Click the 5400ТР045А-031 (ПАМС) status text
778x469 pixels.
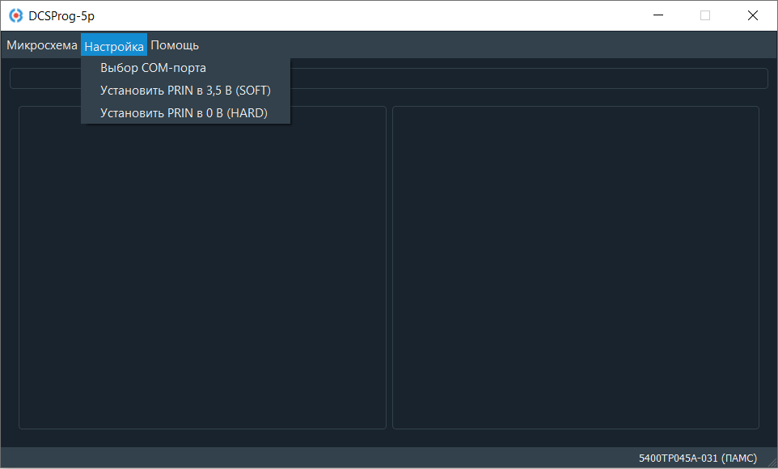click(x=698, y=458)
